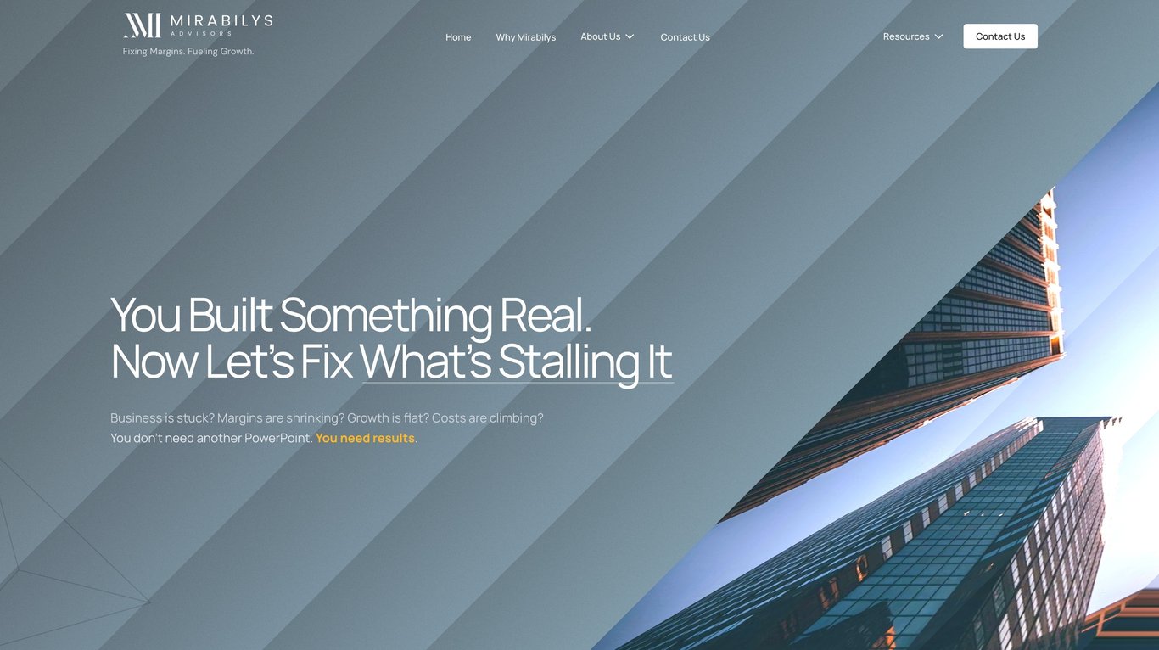This screenshot has width=1159, height=650.
Task: Click the orange You need results text
Action: (x=365, y=438)
